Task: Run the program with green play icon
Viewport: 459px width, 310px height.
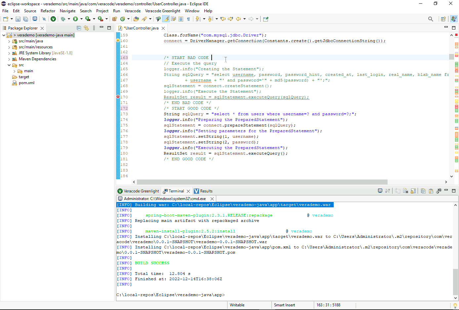Action: coord(75,19)
